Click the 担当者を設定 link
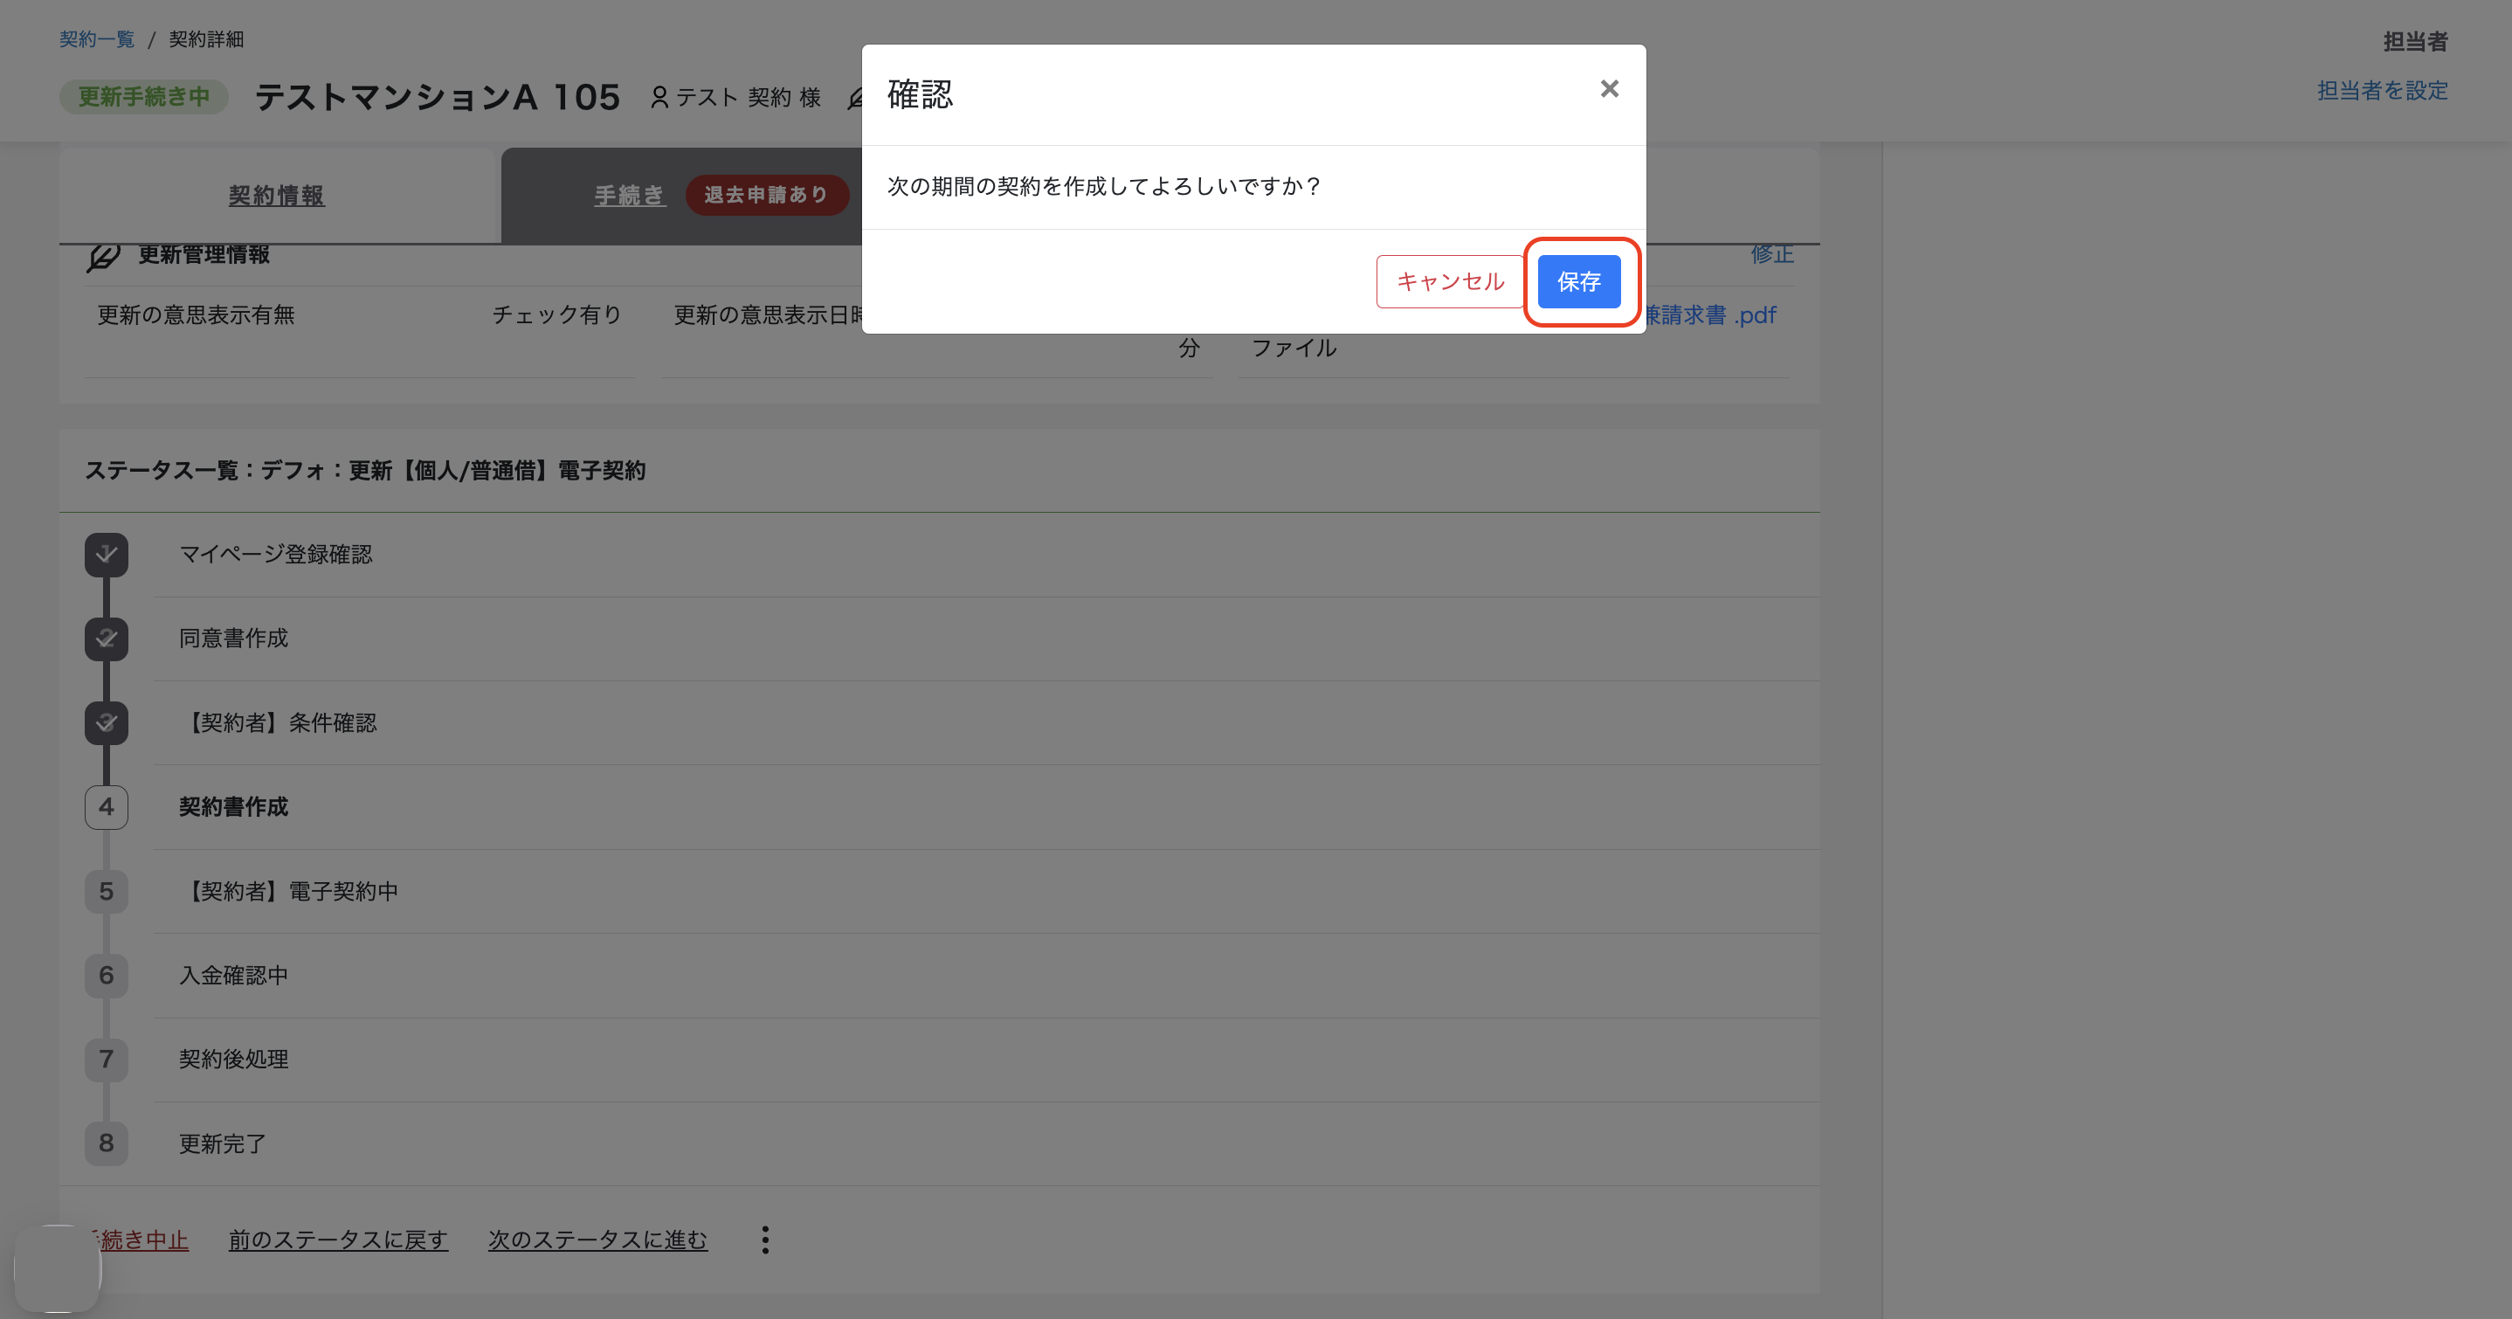This screenshot has height=1319, width=2512. [2383, 91]
